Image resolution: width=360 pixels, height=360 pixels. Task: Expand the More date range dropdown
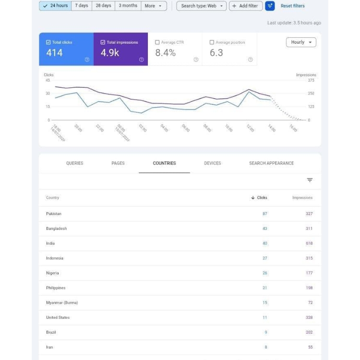[x=154, y=6]
